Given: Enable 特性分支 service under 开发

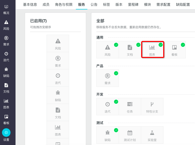Looking at the screenshot, I should tap(152, 107).
